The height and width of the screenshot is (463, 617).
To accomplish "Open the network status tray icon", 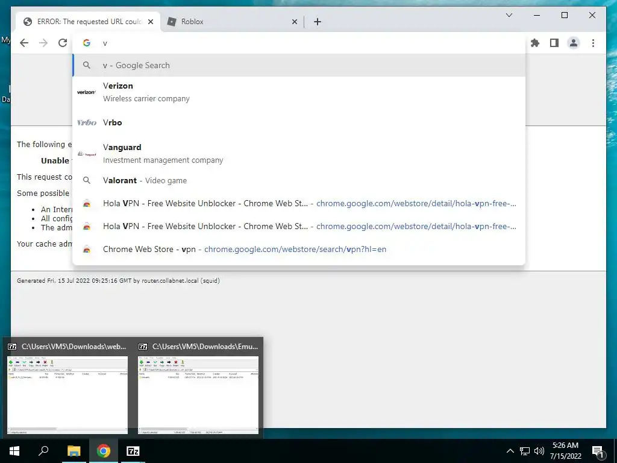I will [525, 451].
